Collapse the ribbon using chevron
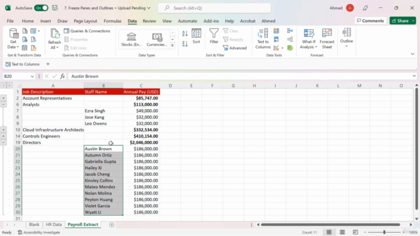 coord(413,54)
